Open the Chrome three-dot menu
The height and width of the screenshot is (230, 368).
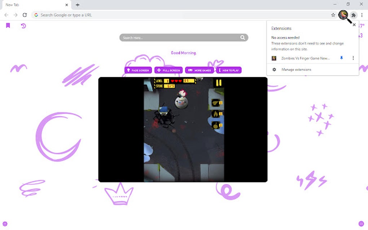click(362, 15)
